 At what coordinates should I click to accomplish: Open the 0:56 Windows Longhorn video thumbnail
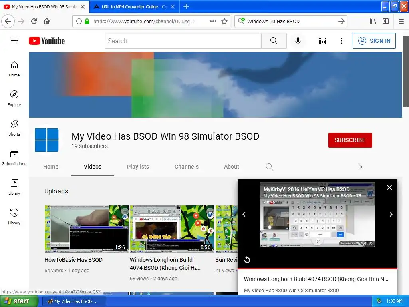pos(172,229)
